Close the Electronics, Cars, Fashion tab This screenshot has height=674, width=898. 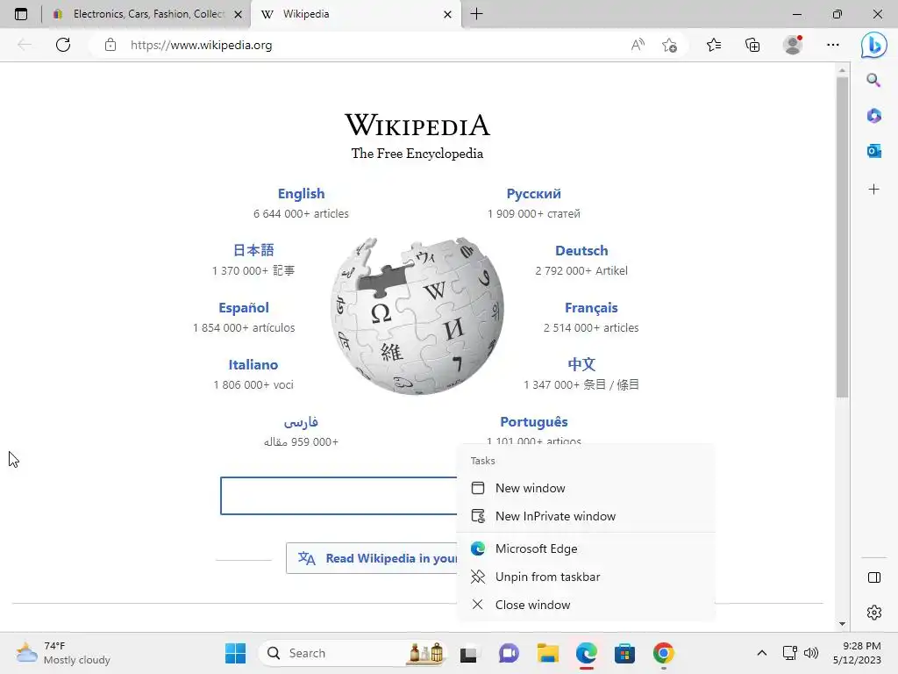pos(239,14)
